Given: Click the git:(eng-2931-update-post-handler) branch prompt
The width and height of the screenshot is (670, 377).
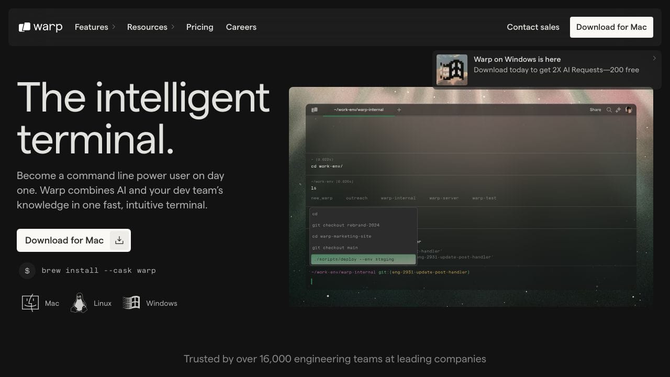Looking at the screenshot, I should click(x=424, y=272).
